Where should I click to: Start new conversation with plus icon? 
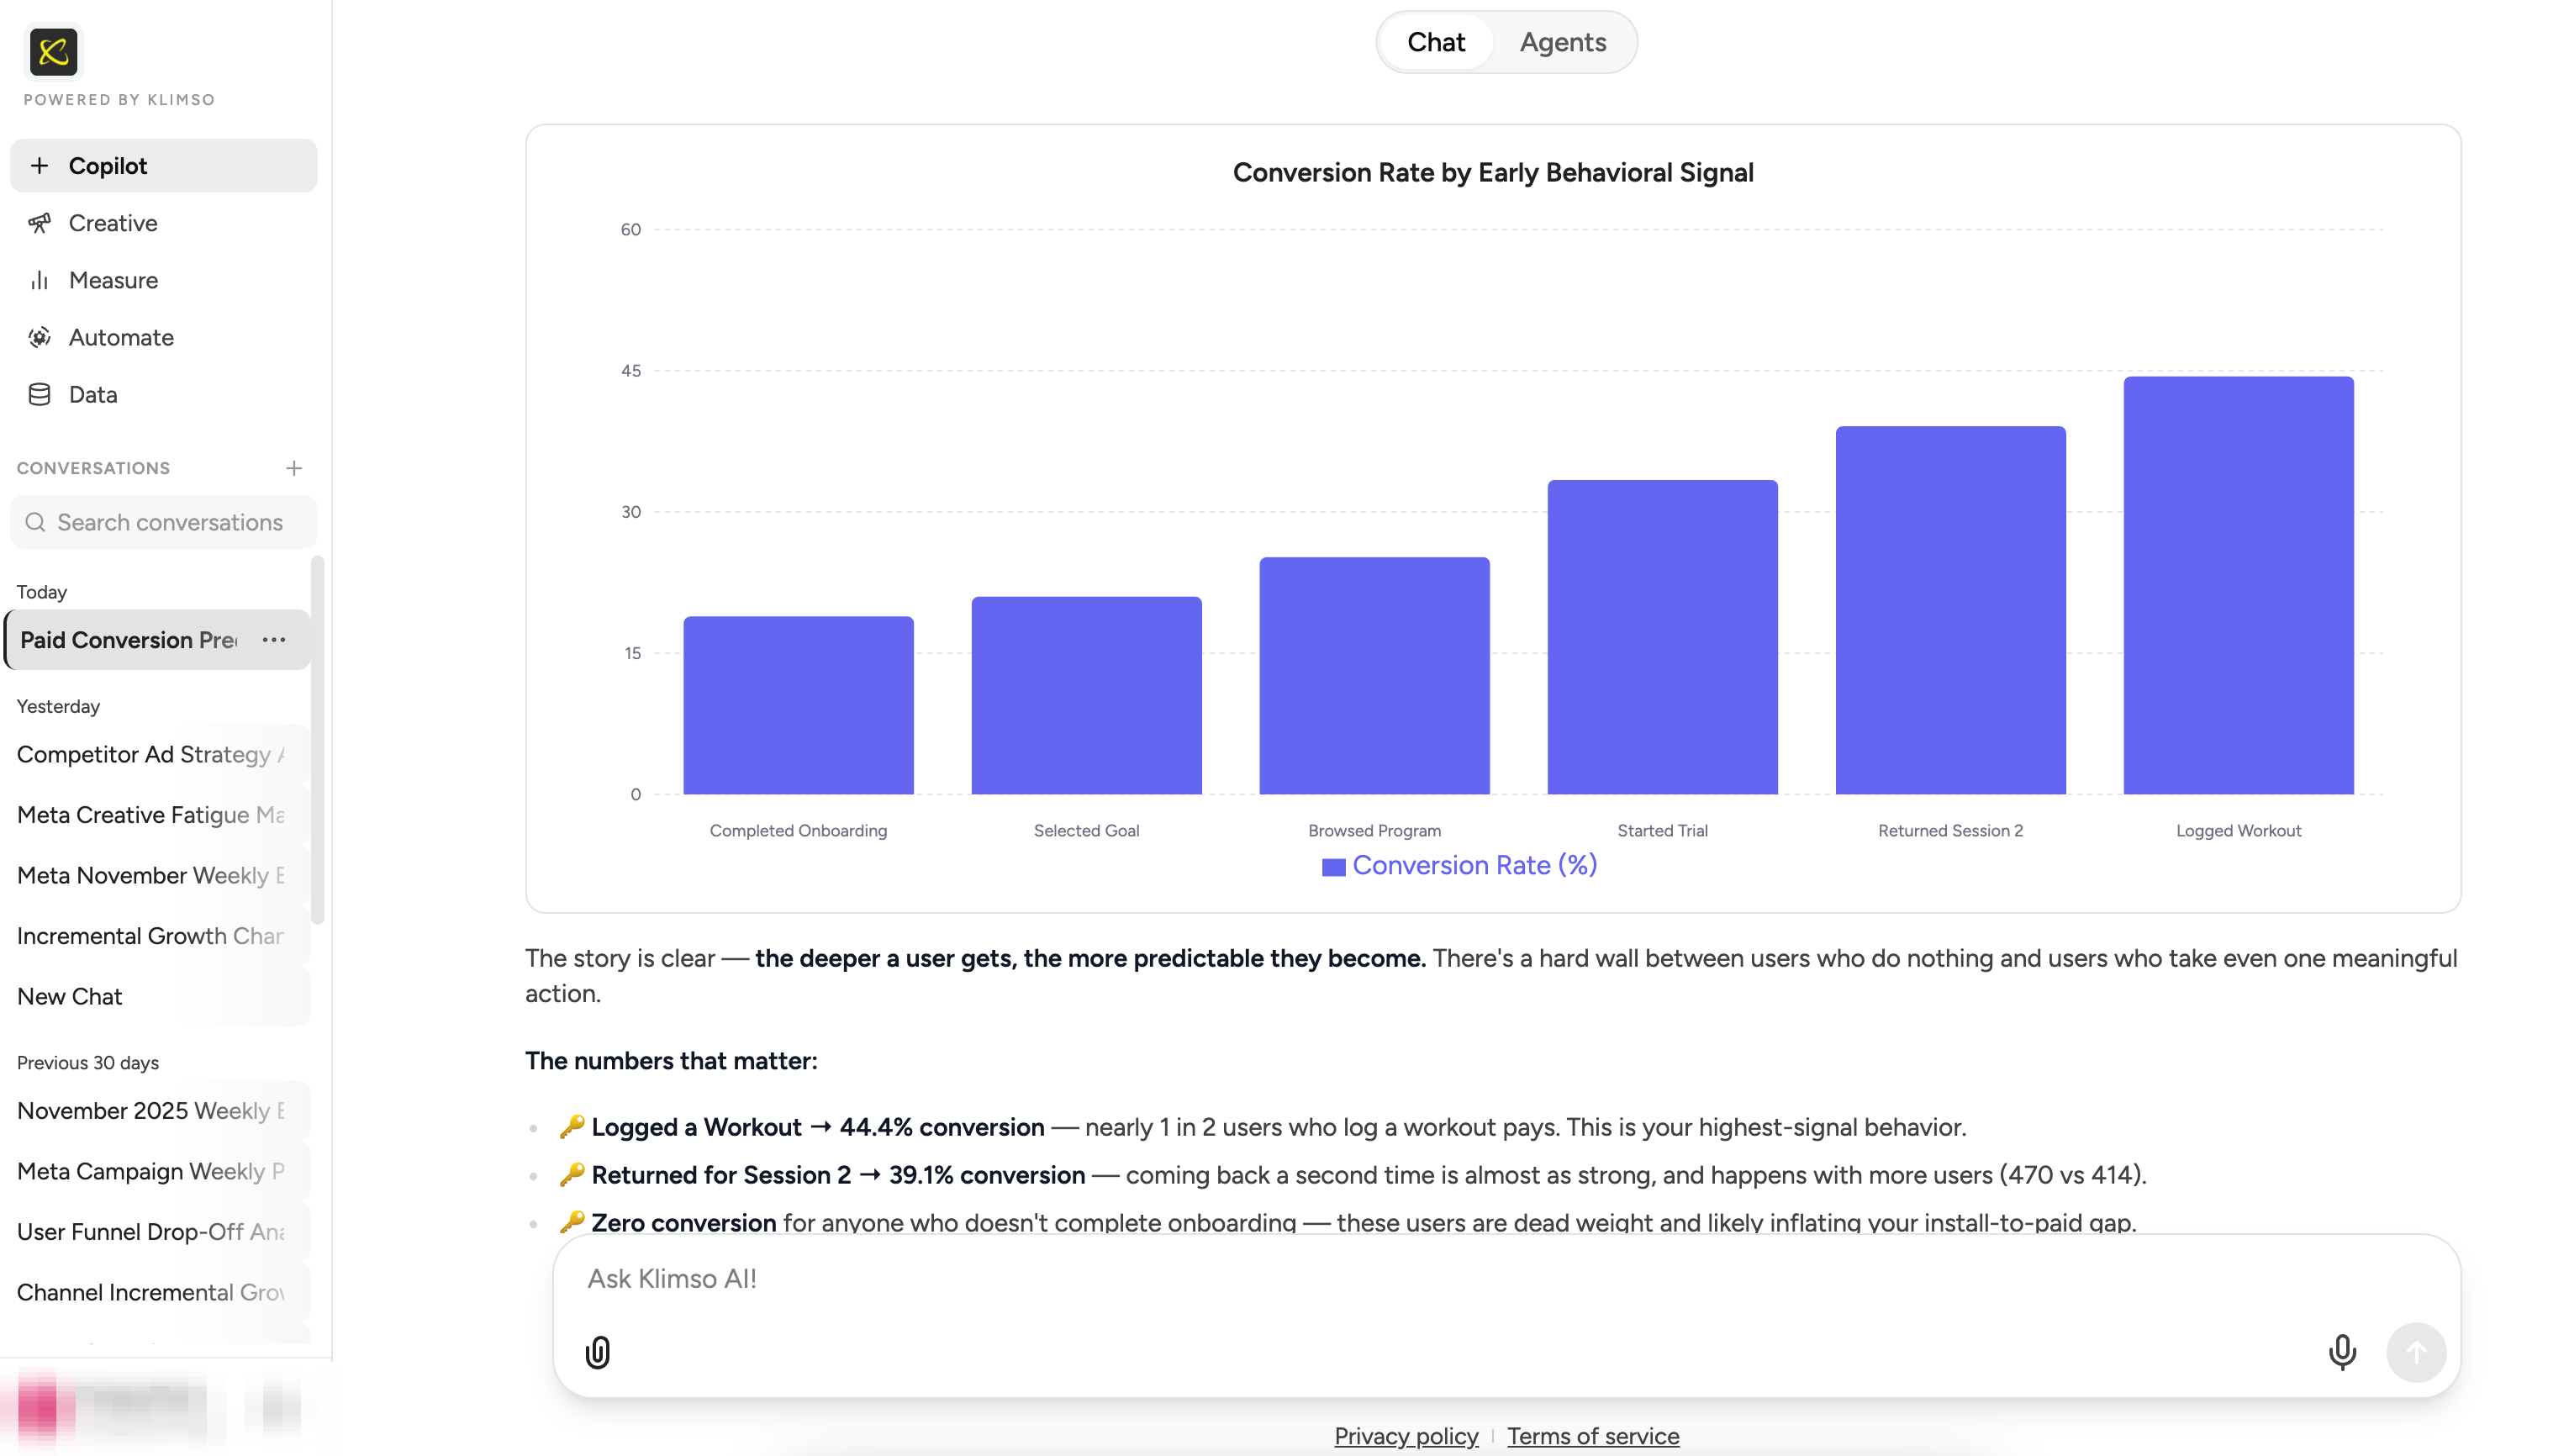(x=293, y=468)
